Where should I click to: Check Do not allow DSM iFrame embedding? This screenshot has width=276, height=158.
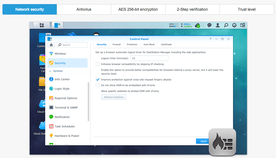pyautogui.click(x=98, y=85)
